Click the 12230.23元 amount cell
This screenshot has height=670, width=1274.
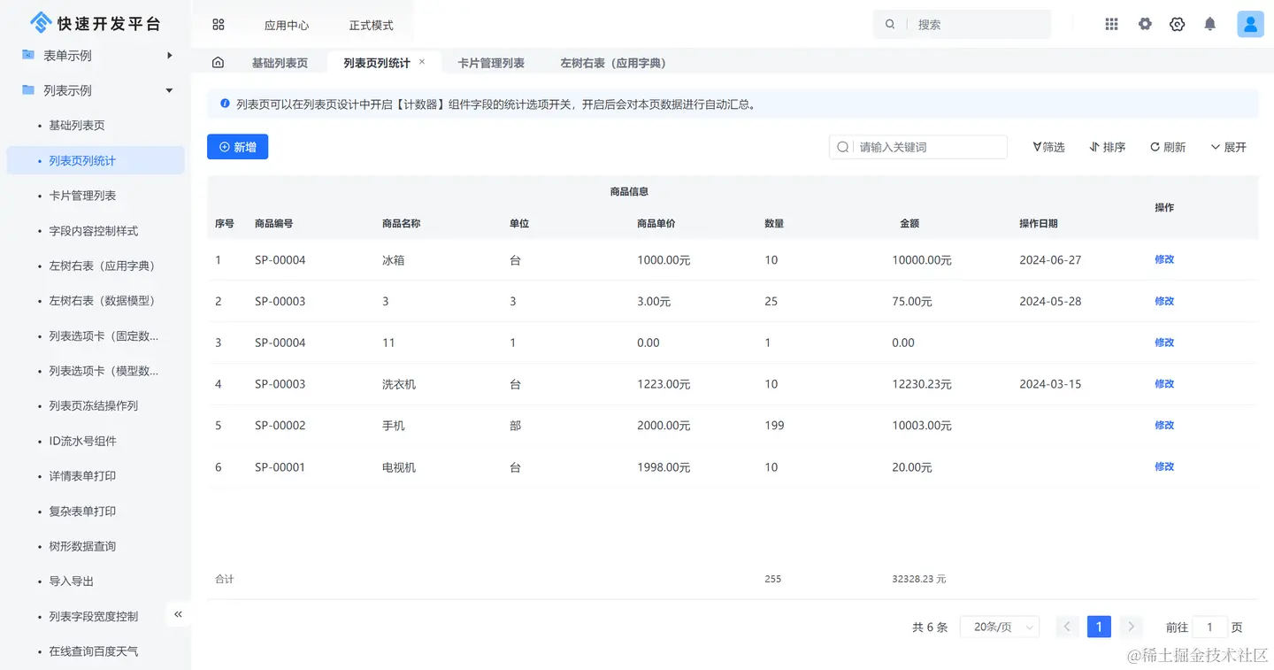(922, 384)
